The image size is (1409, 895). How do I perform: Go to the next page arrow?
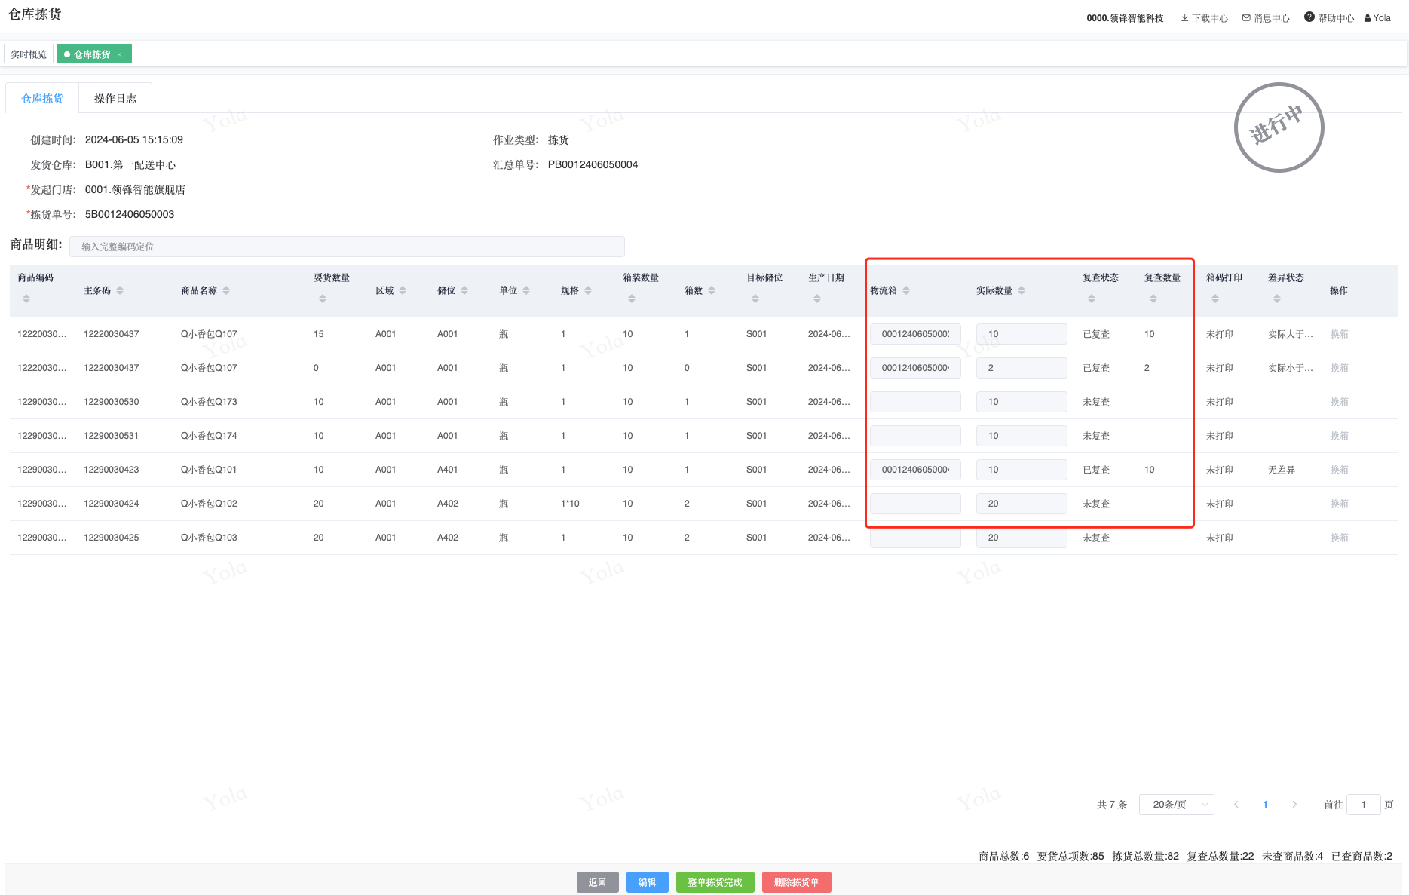pyautogui.click(x=1294, y=805)
